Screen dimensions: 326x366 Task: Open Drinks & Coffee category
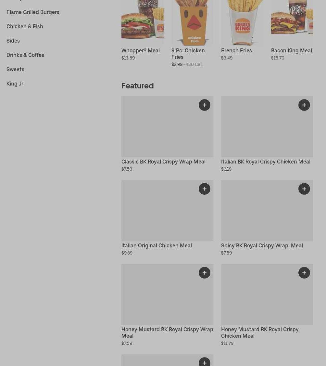tap(25, 55)
